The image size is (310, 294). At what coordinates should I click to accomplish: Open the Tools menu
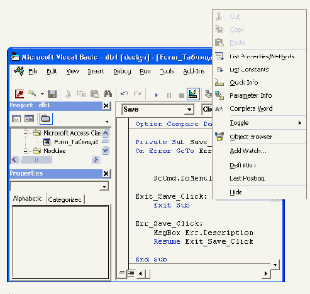(x=167, y=71)
